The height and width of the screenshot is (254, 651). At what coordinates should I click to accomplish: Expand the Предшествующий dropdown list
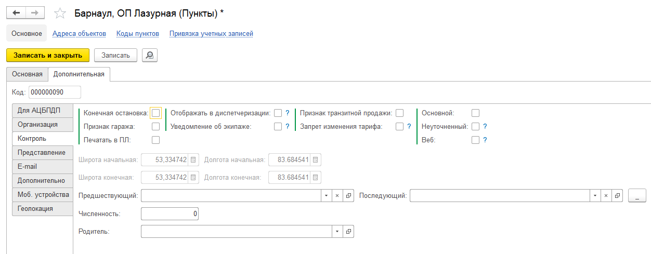point(325,196)
